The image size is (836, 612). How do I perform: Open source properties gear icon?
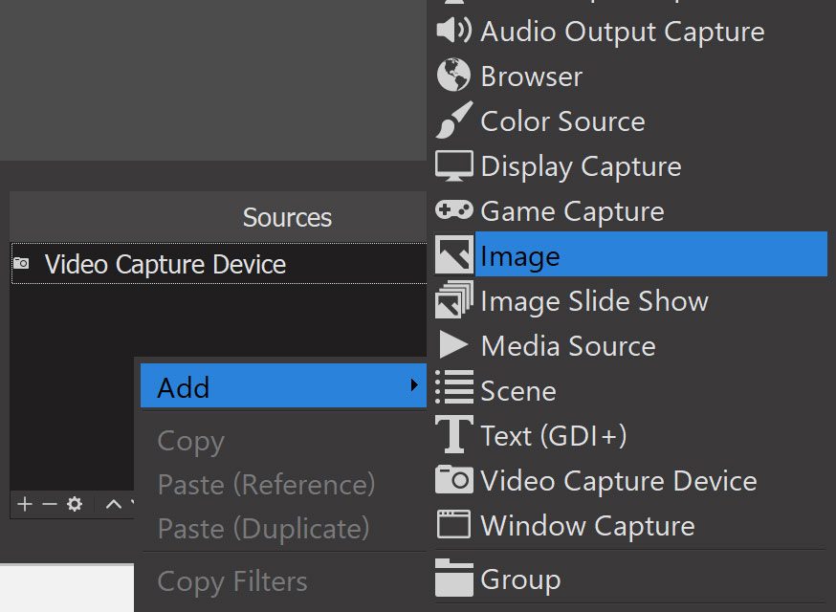(x=75, y=504)
